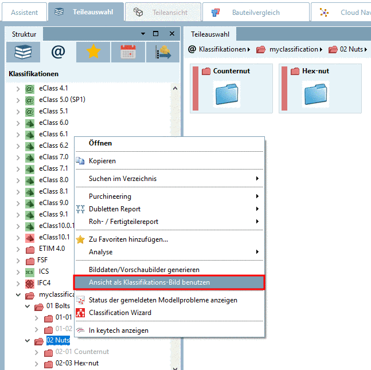Choose Ansicht als Klassifikations-Bild benutzen
The image size is (371, 370).
click(x=169, y=282)
